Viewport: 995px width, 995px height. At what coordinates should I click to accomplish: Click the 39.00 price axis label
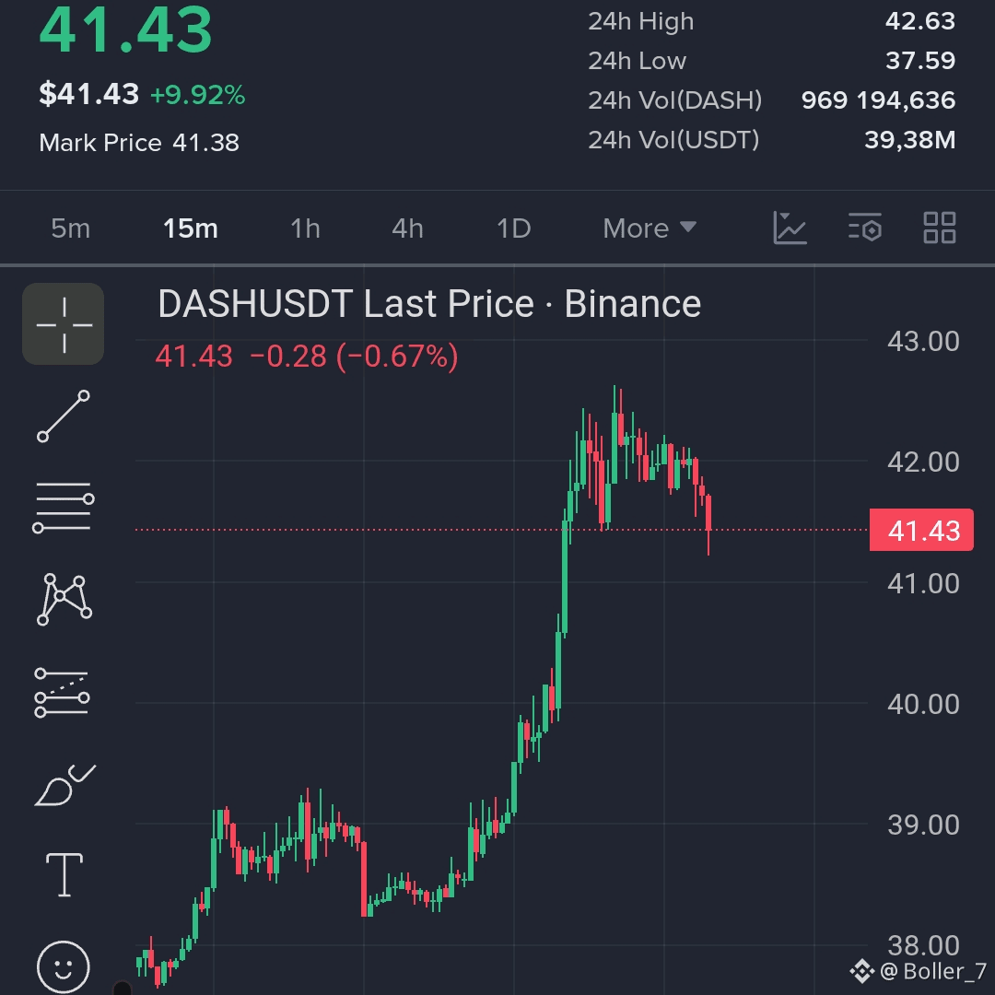tap(923, 825)
